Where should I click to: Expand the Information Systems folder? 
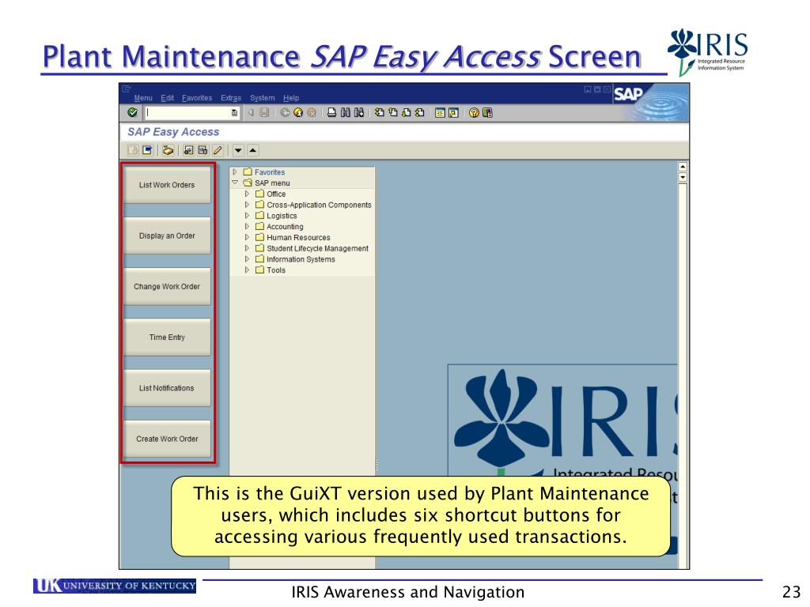247,259
